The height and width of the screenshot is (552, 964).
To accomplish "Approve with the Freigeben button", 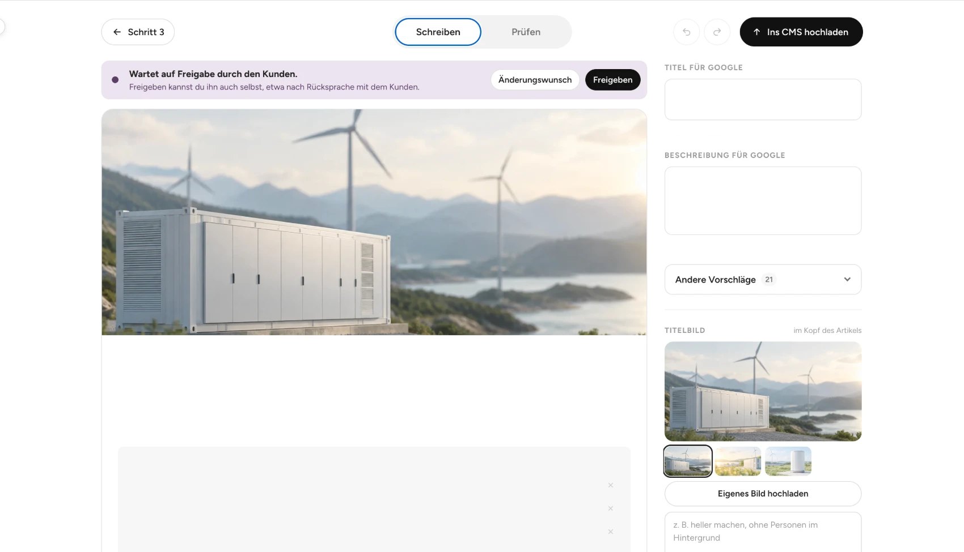I will (612, 80).
